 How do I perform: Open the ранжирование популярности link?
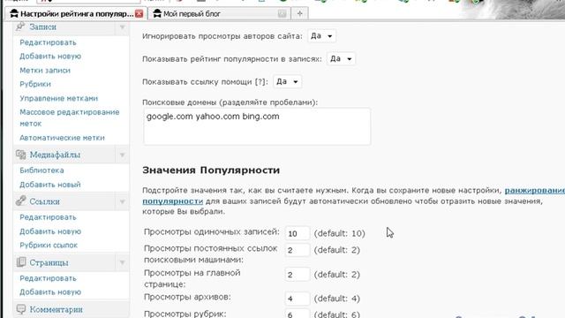(x=534, y=191)
